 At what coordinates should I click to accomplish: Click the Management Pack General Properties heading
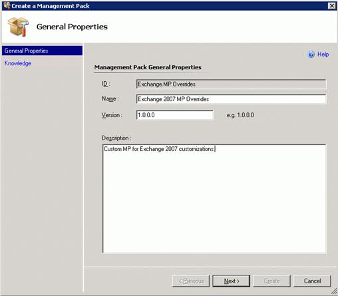(x=148, y=67)
